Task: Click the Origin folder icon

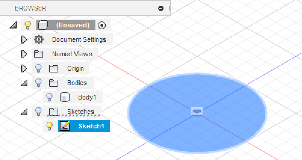Action: (53, 69)
